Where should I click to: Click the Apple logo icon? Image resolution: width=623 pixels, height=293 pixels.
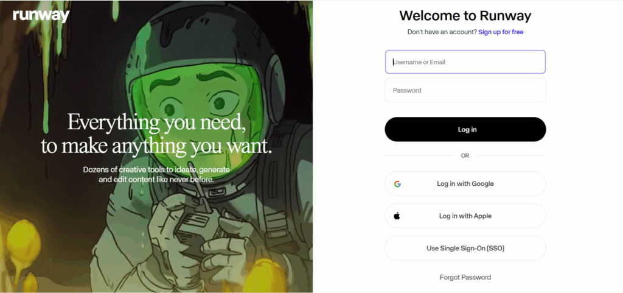click(x=397, y=216)
